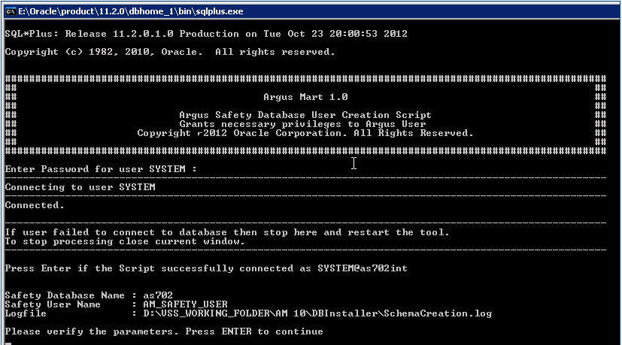
Task: Click the 'Argus Mart 1.0' heading
Action: (305, 97)
